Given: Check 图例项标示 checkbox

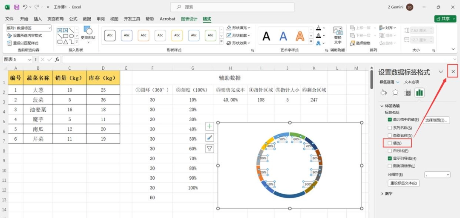Looking at the screenshot, I should (x=390, y=166).
